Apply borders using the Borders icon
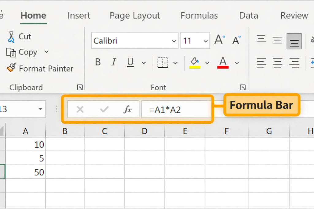Image resolution: width=314 pixels, height=209 pixels. pyautogui.click(x=163, y=63)
